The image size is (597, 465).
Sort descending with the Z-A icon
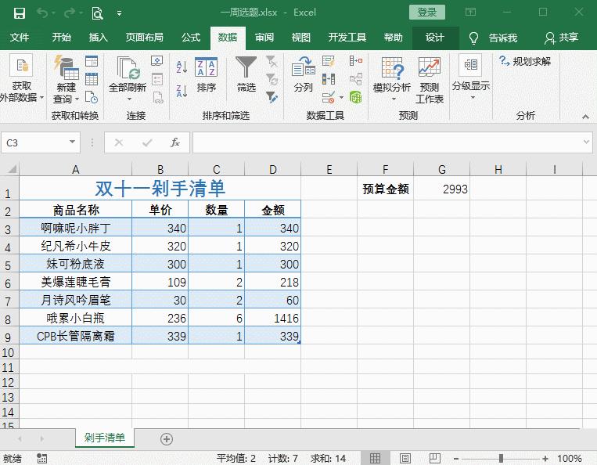click(x=182, y=92)
